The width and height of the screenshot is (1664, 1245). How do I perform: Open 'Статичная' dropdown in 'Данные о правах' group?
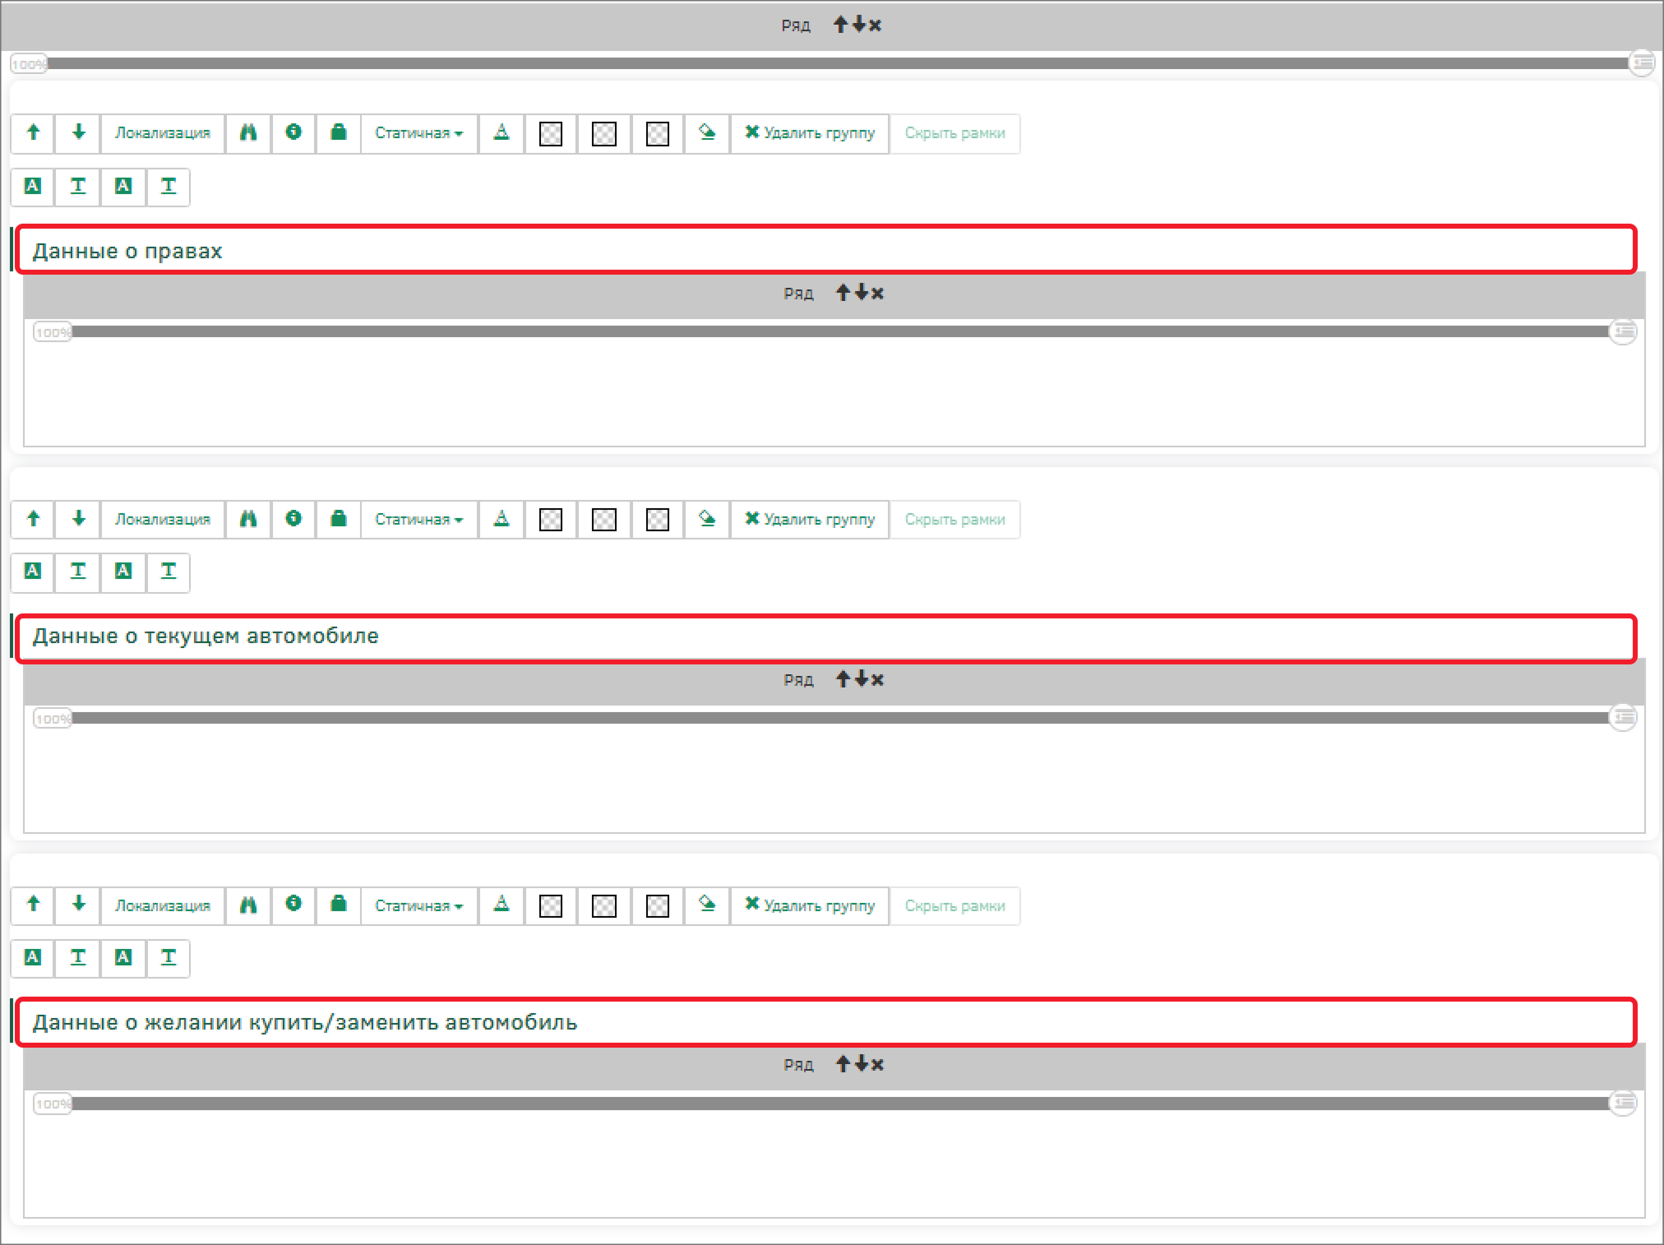coord(418,133)
